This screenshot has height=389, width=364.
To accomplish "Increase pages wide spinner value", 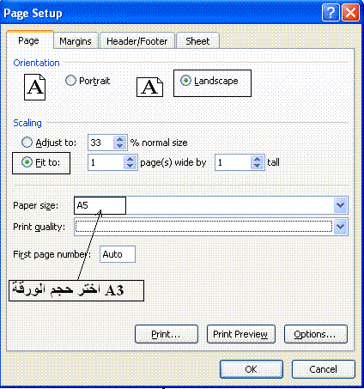I will [x=130, y=159].
